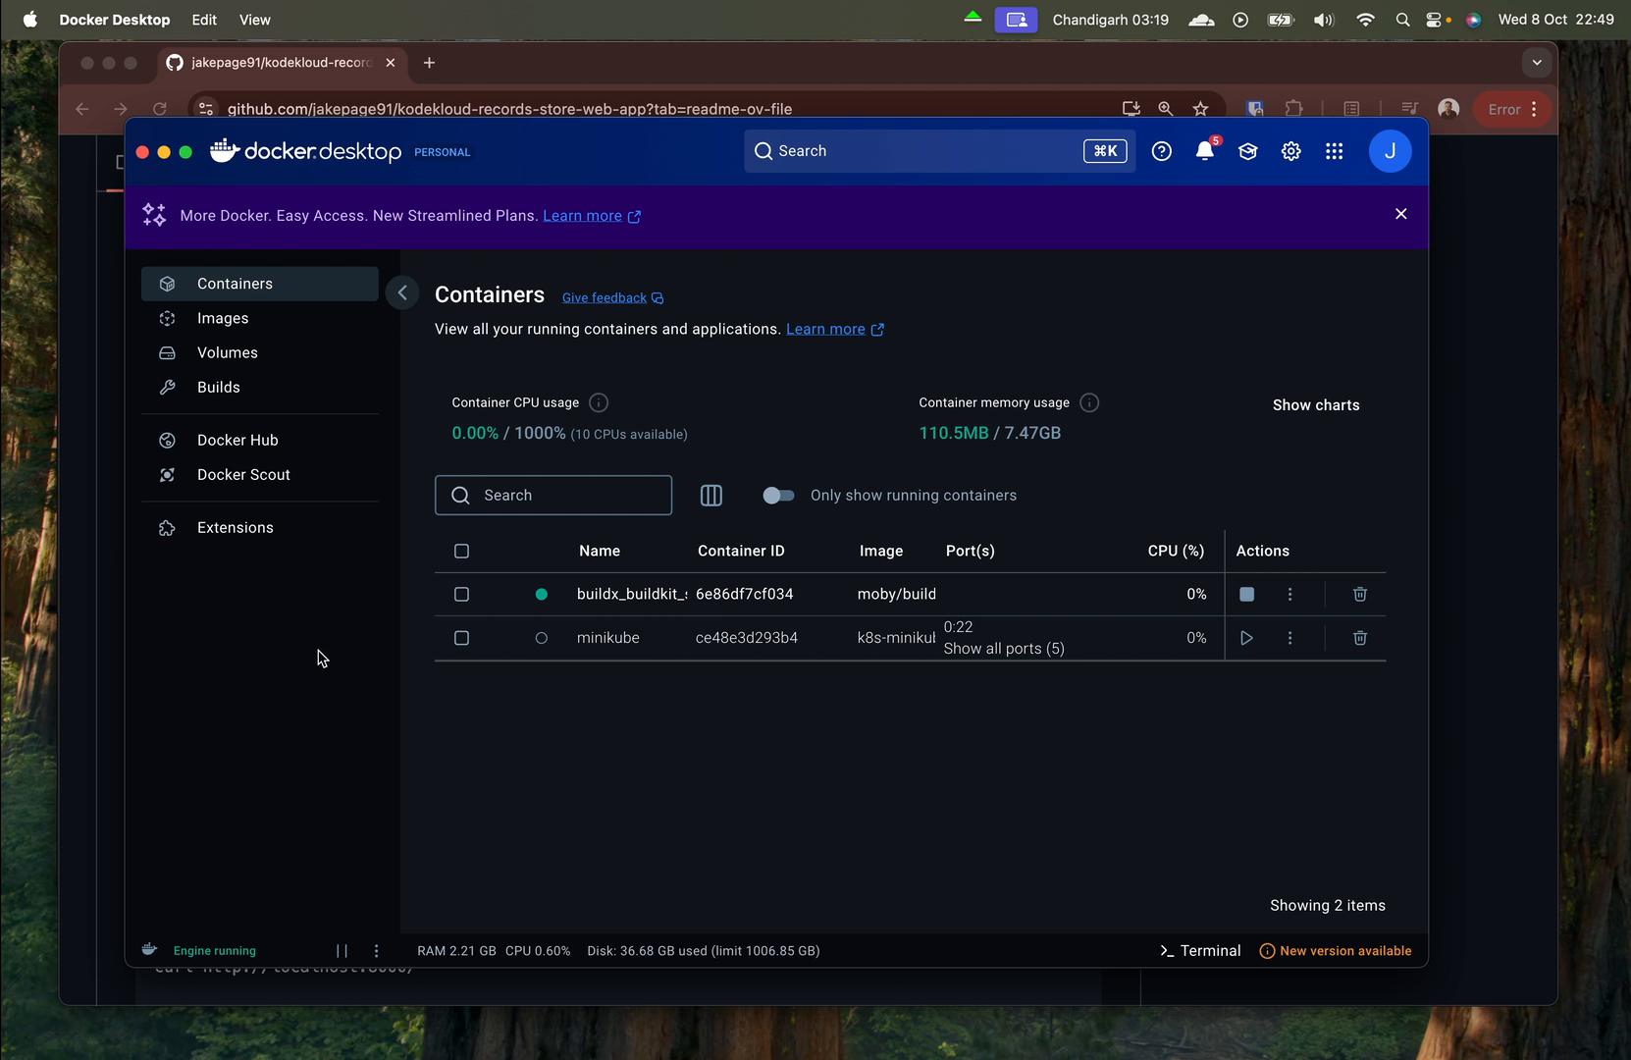Stop the buildx_buildkit container

click(1246, 594)
